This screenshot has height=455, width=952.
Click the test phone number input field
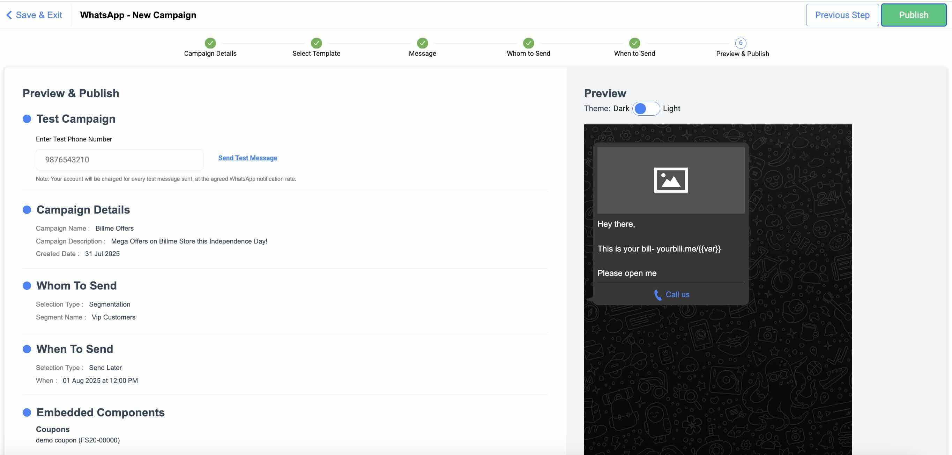tap(119, 160)
